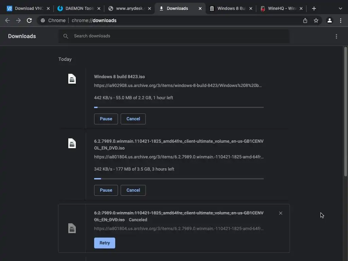Remove the canceled download from list

pos(280,213)
